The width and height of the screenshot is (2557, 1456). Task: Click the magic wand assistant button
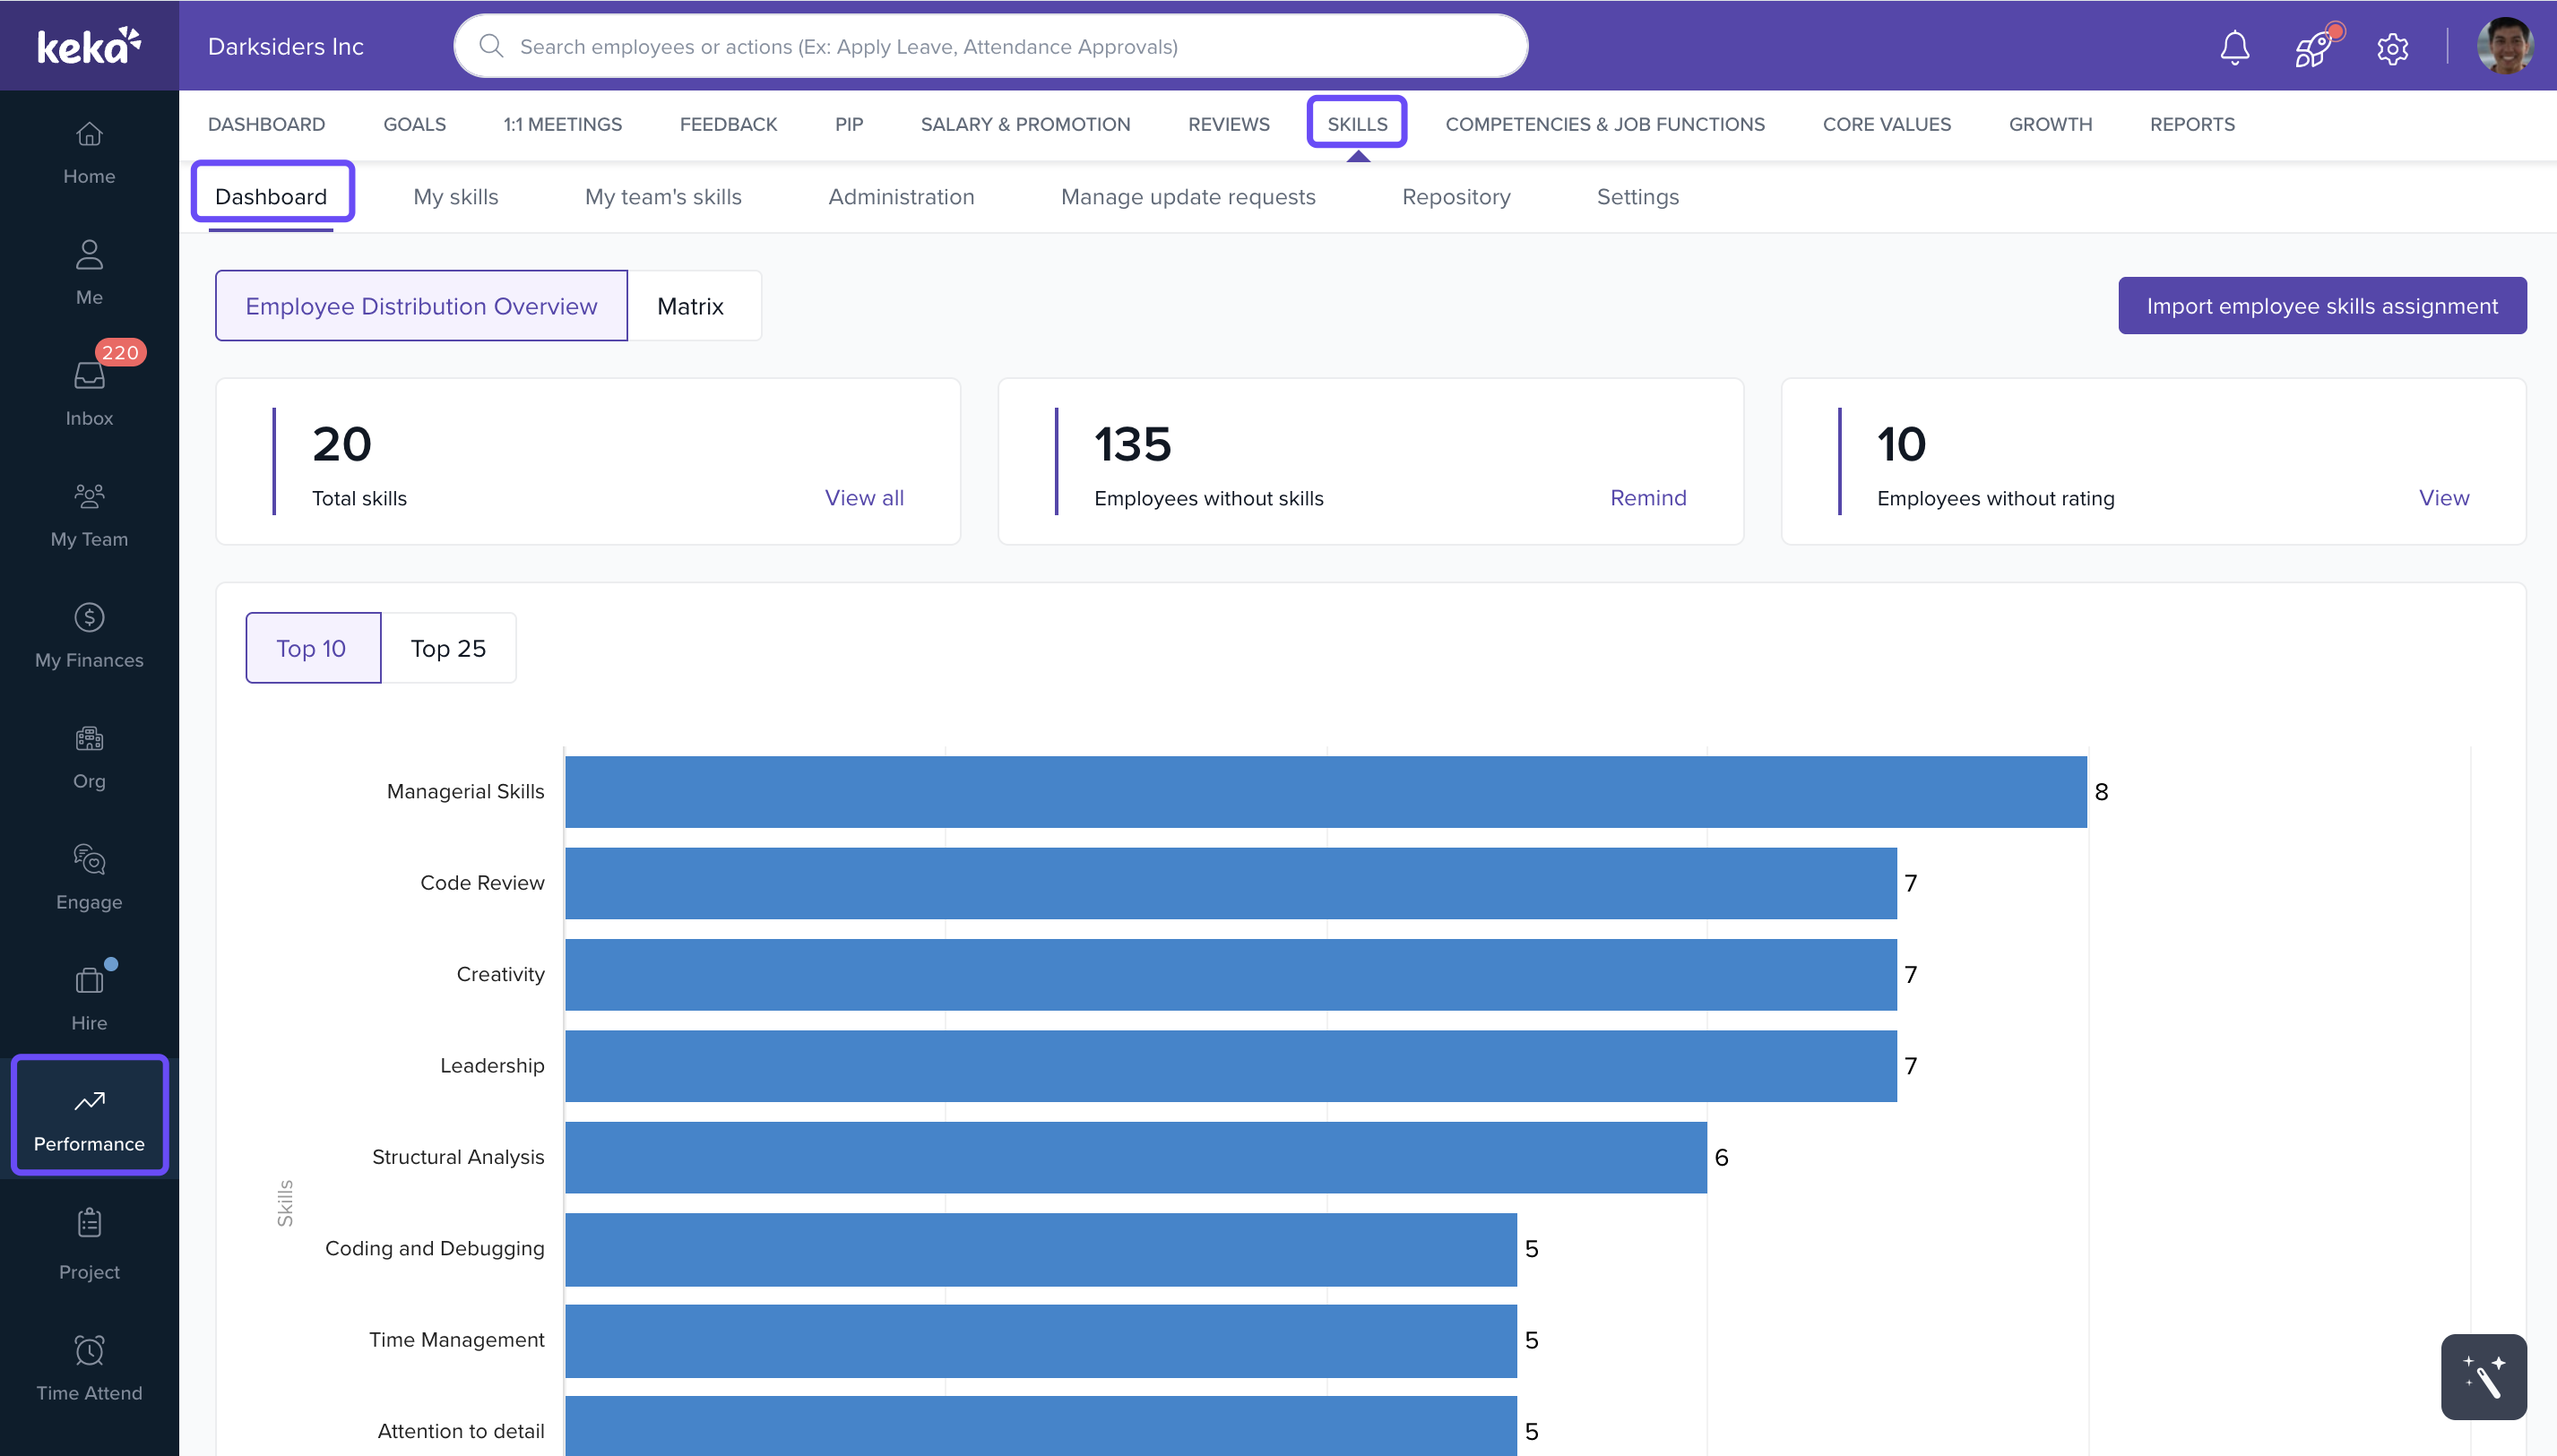tap(2483, 1376)
